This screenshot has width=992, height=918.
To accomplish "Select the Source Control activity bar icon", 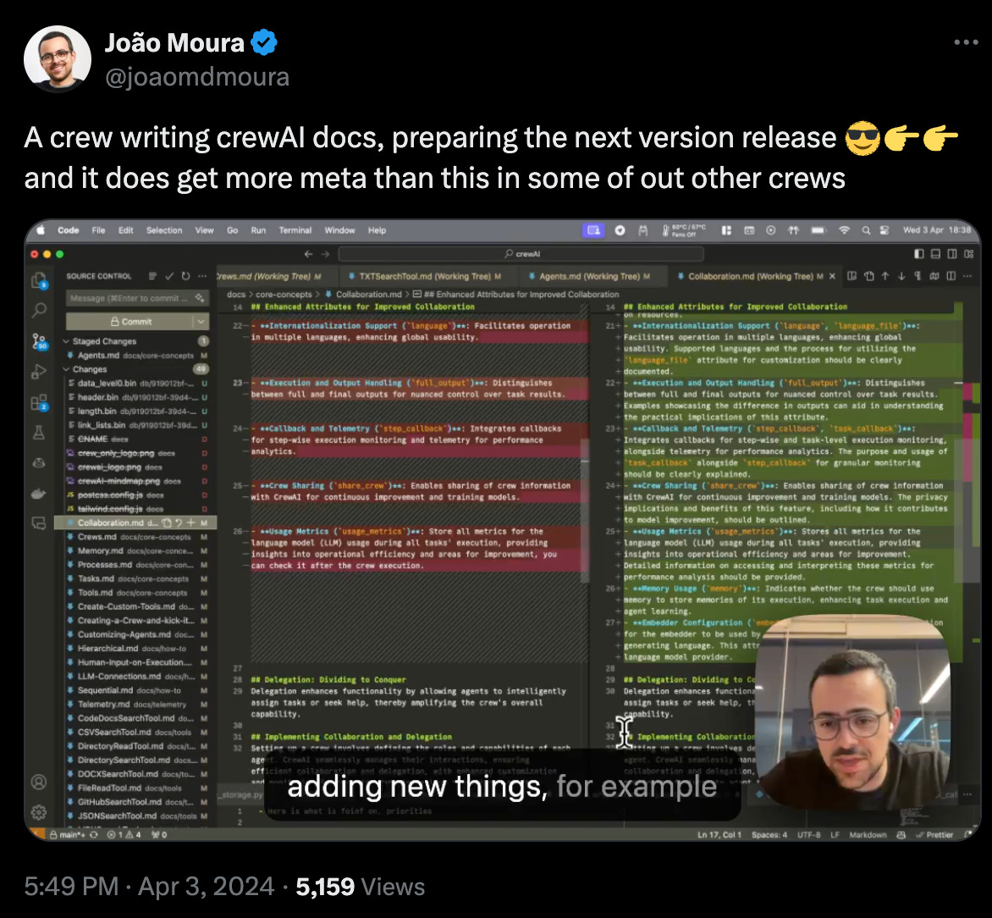I will tap(39, 341).
